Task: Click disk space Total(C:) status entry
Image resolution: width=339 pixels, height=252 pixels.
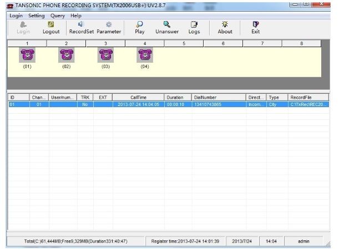Action: click(75, 241)
